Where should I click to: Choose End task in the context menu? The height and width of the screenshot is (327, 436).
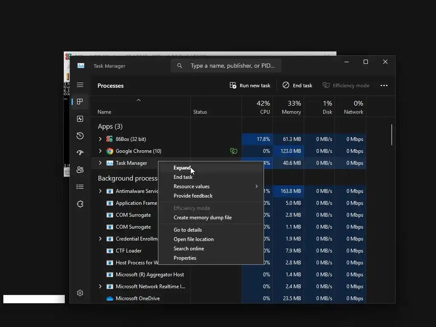[x=211, y=177]
